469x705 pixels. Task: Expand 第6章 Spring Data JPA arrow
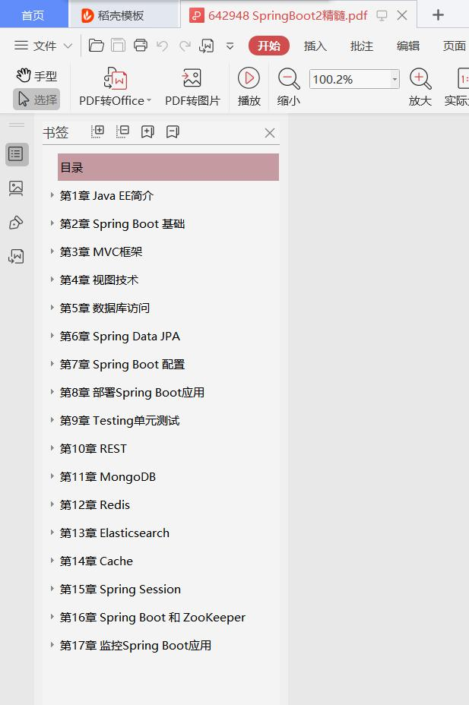(x=52, y=336)
